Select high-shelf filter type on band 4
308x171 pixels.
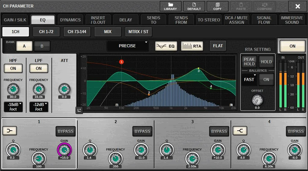240,131
